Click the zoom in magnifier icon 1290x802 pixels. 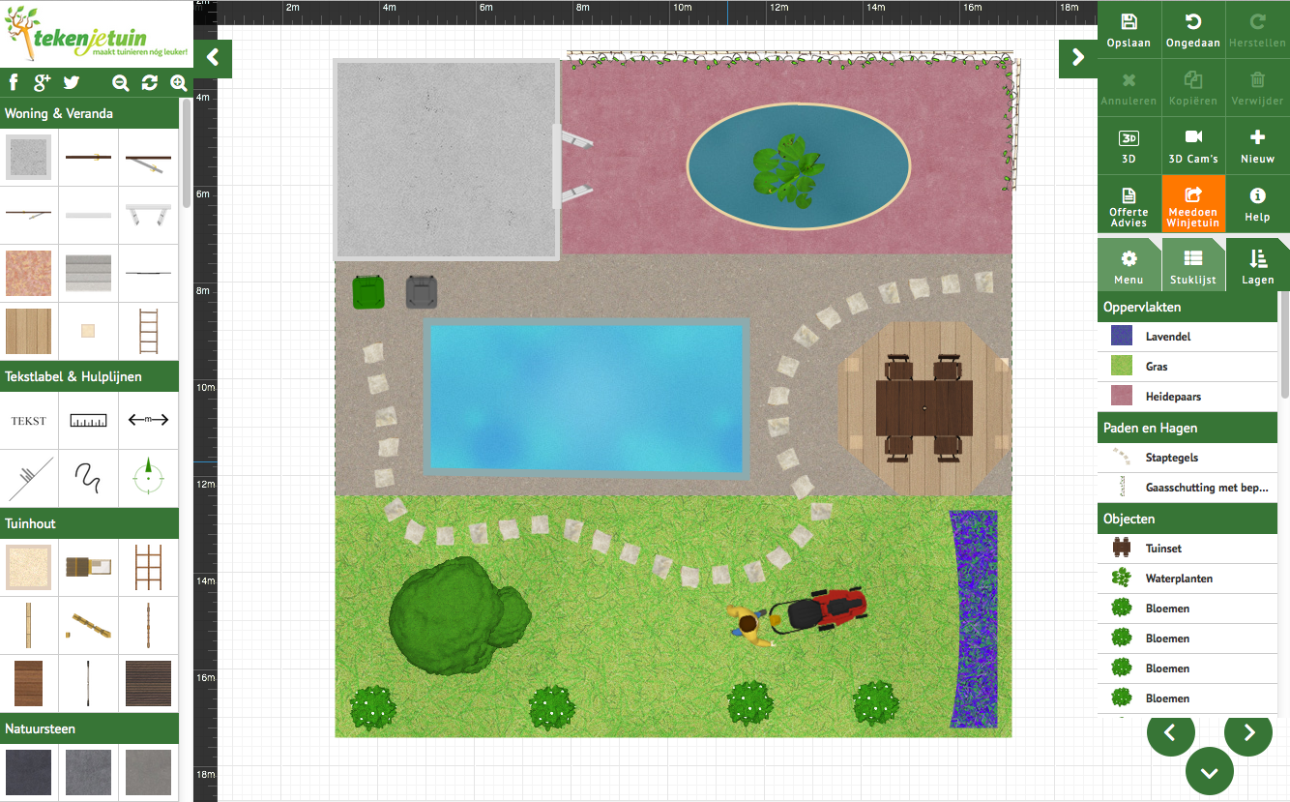coord(178,83)
